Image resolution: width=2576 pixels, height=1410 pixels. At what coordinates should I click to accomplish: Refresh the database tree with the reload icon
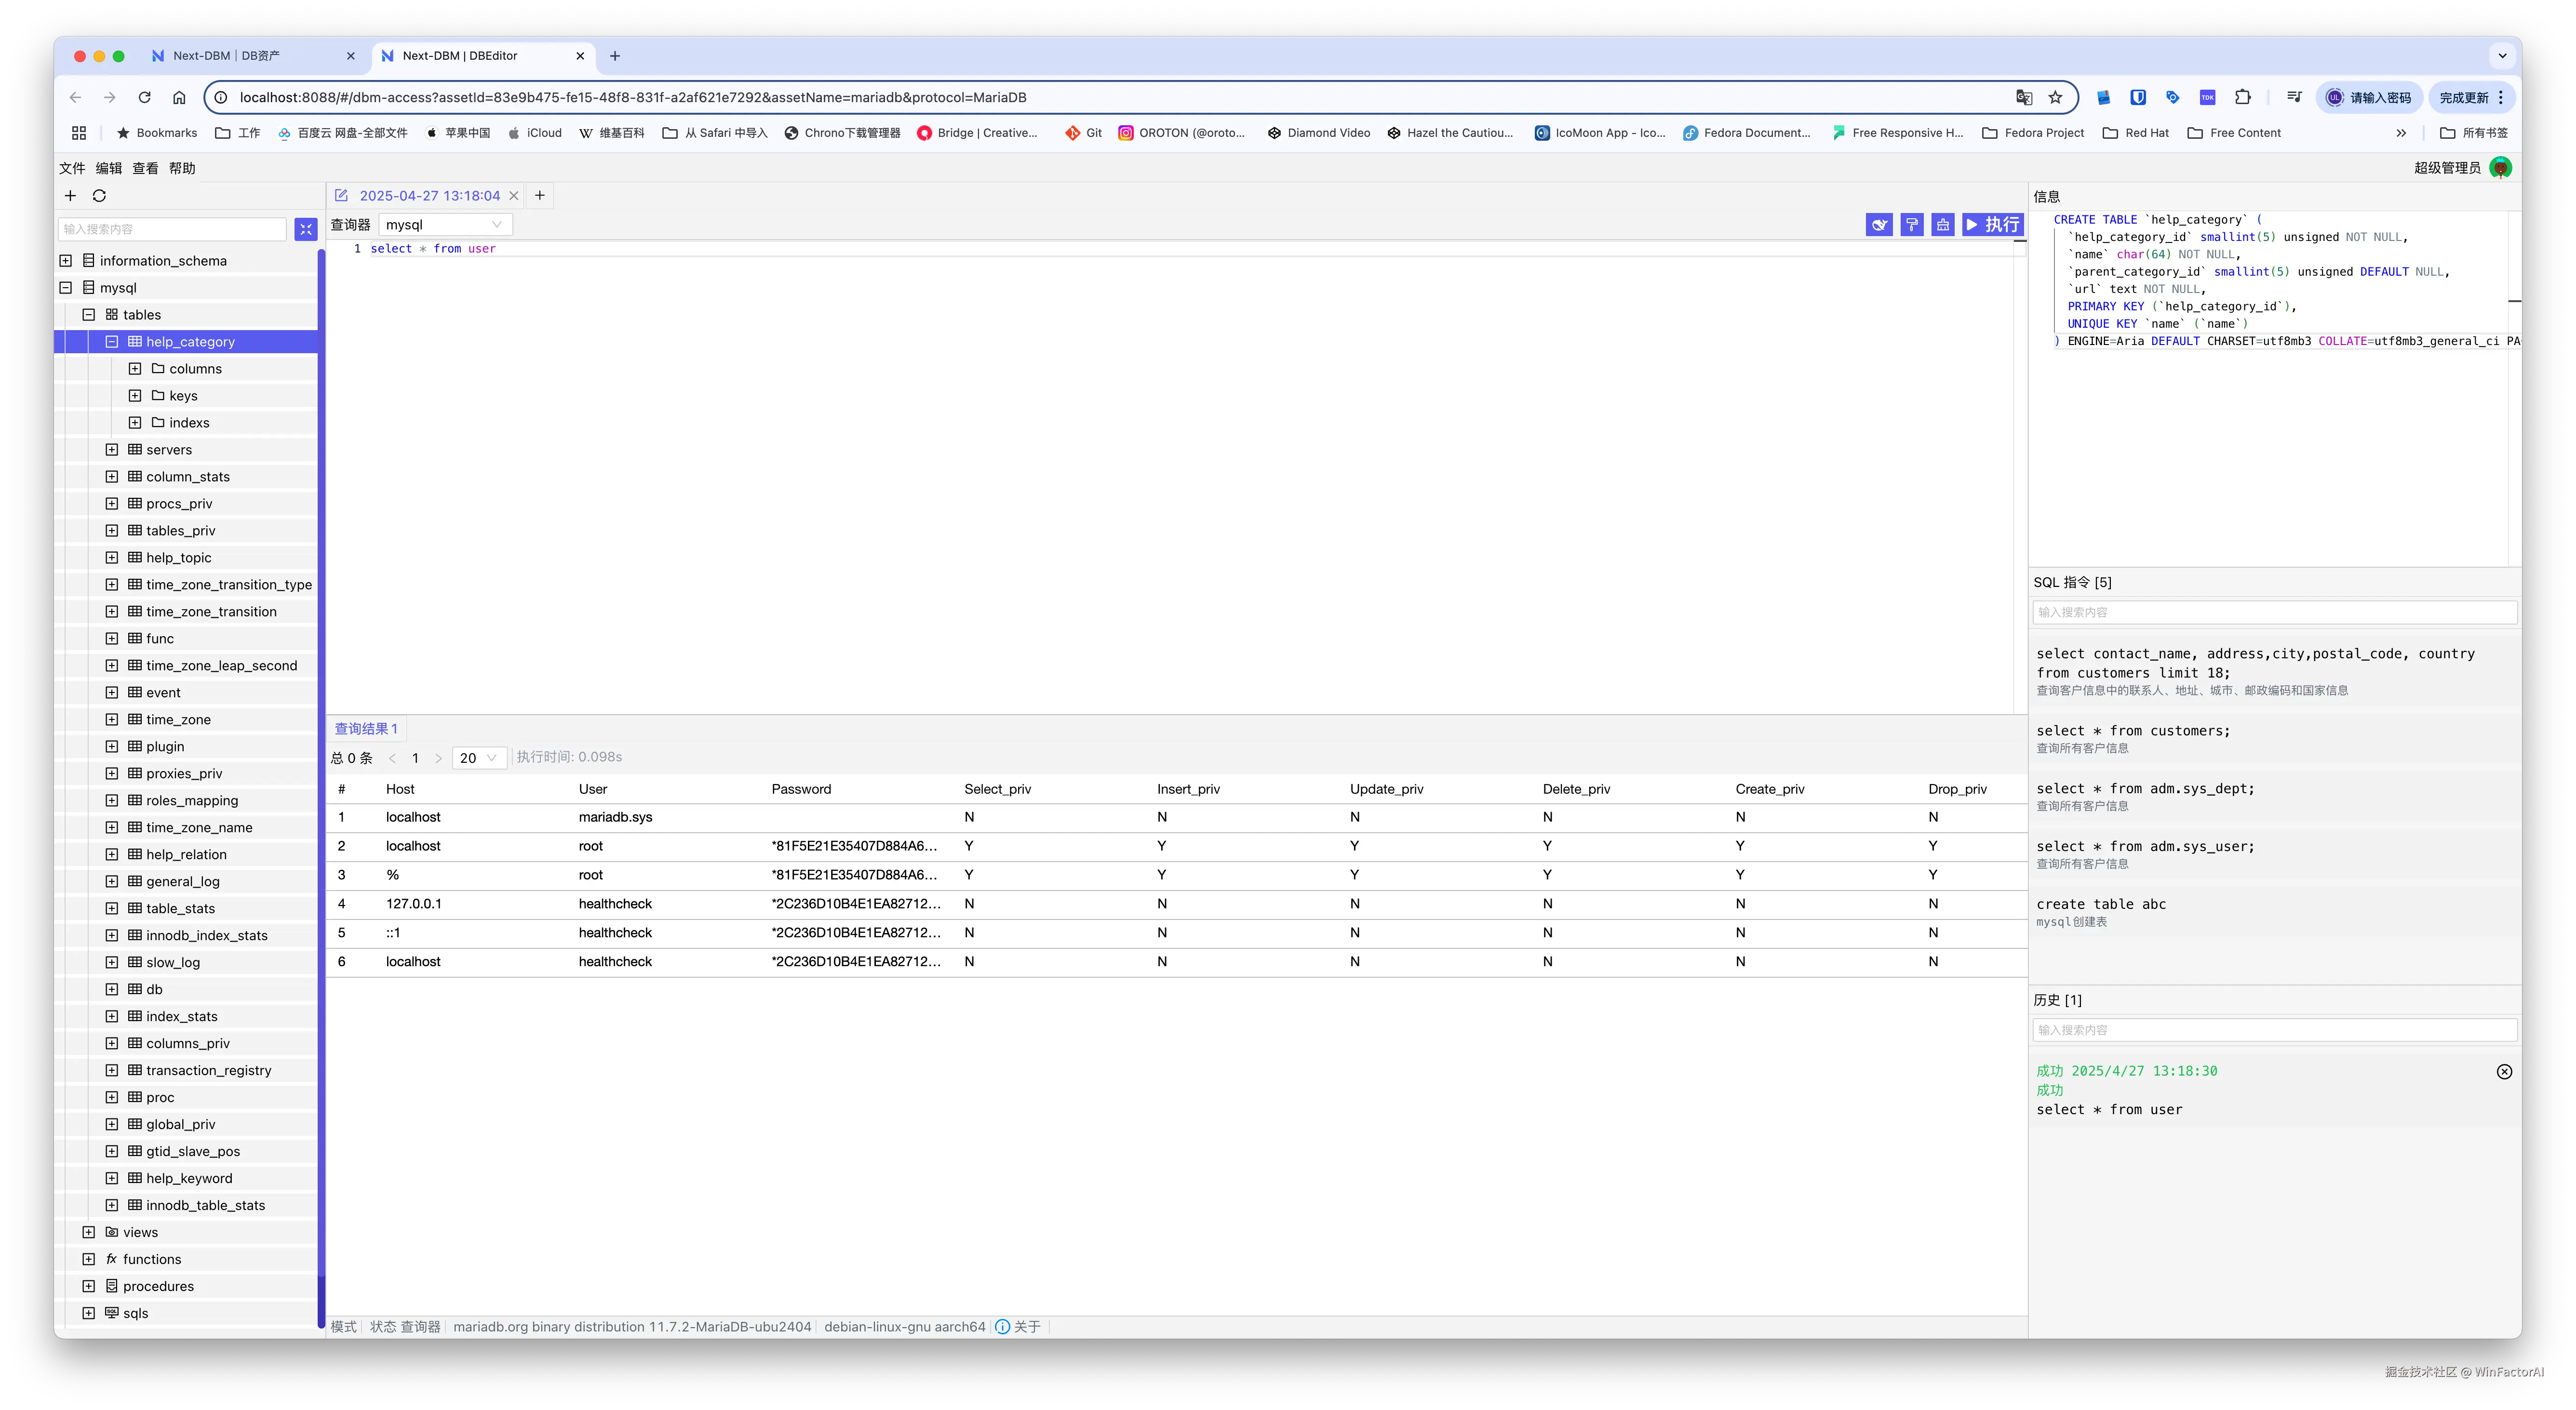click(99, 196)
